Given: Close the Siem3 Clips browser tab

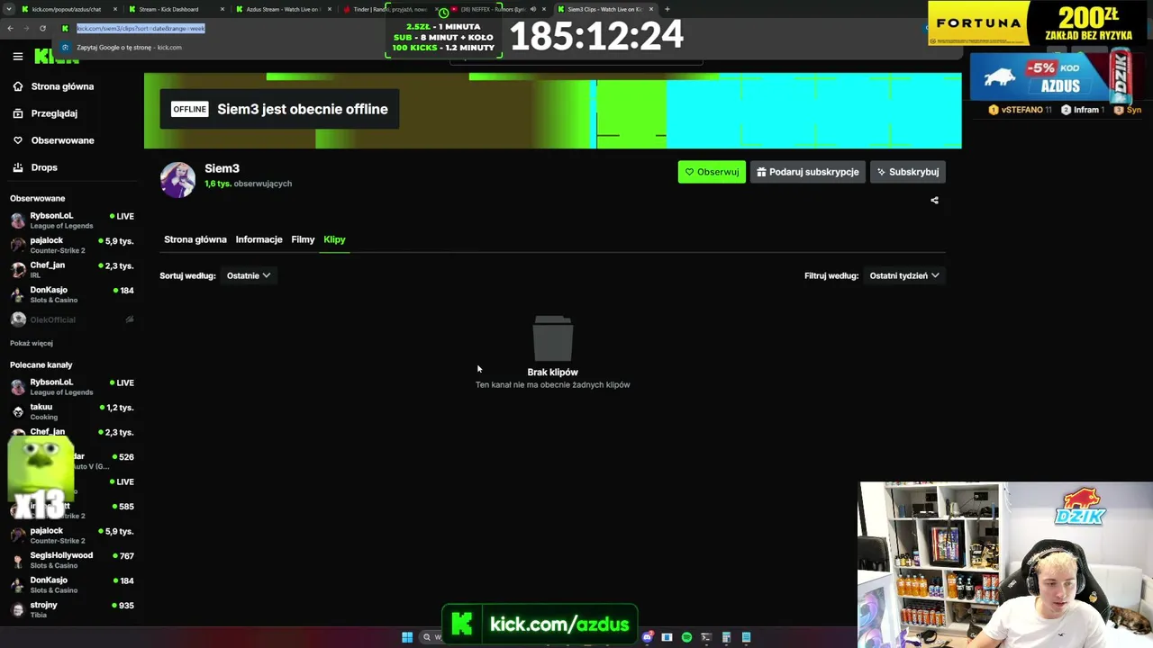Looking at the screenshot, I should 652,9.
